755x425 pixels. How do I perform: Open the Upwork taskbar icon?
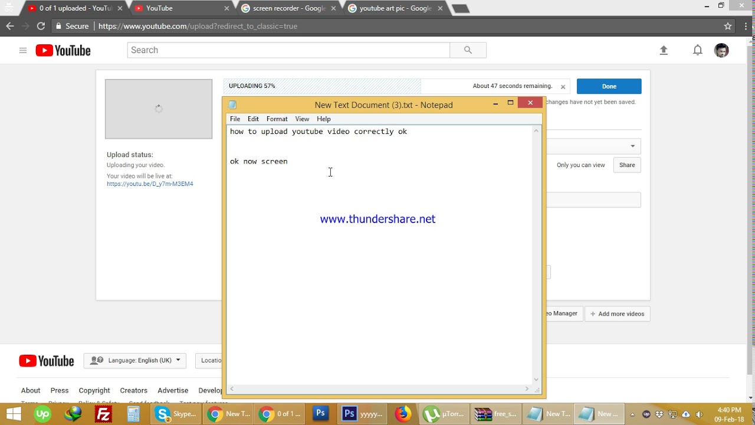click(43, 414)
